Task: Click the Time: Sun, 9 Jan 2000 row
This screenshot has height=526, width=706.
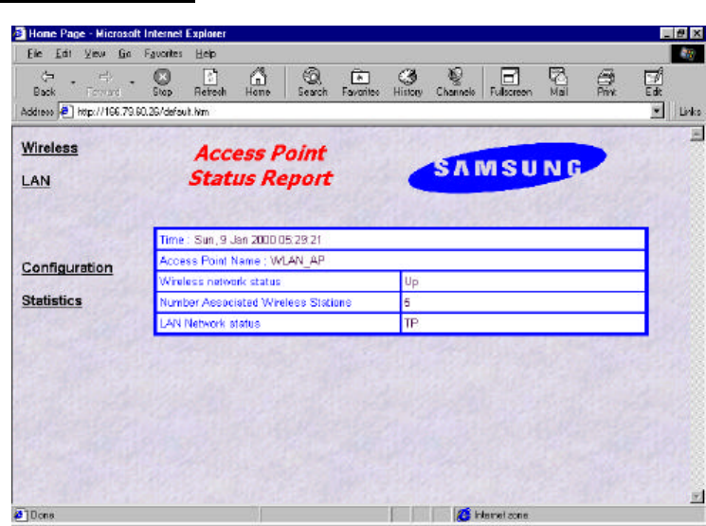Action: [401, 240]
